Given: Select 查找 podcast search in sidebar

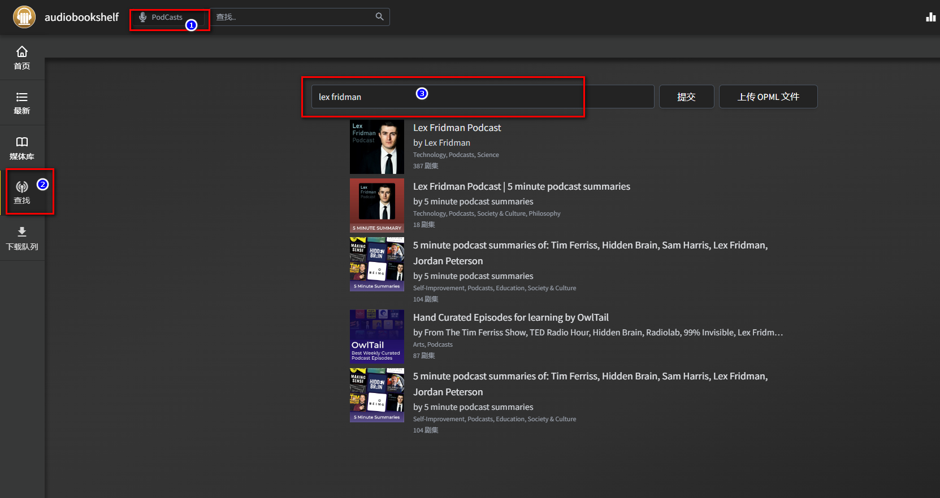Looking at the screenshot, I should pyautogui.click(x=22, y=193).
